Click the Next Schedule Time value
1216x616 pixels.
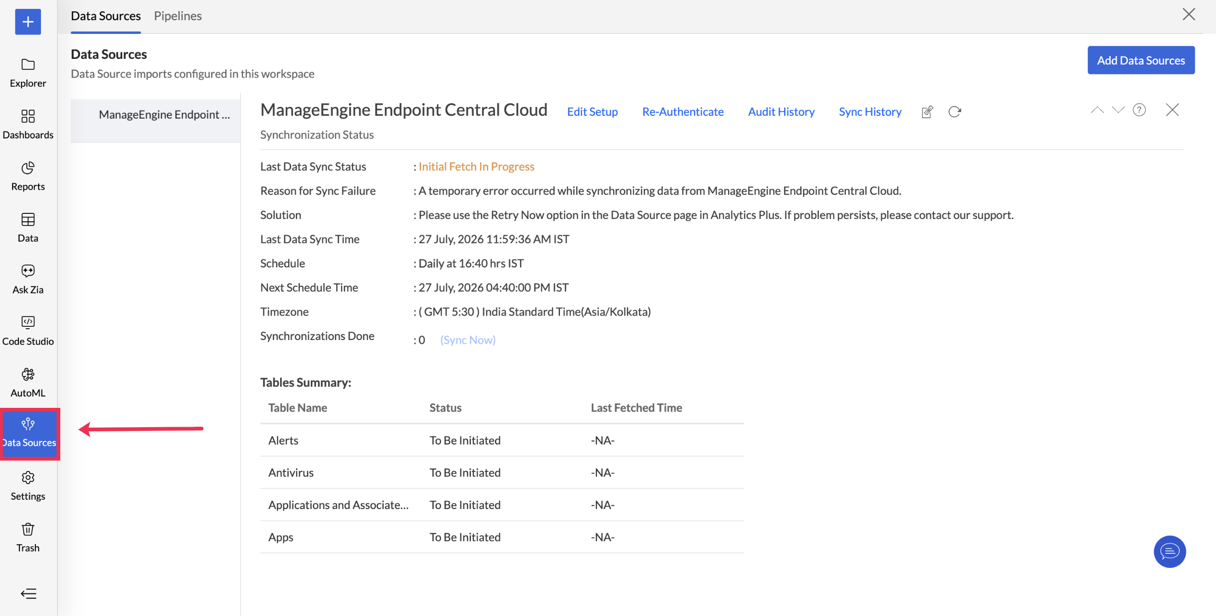coord(493,287)
